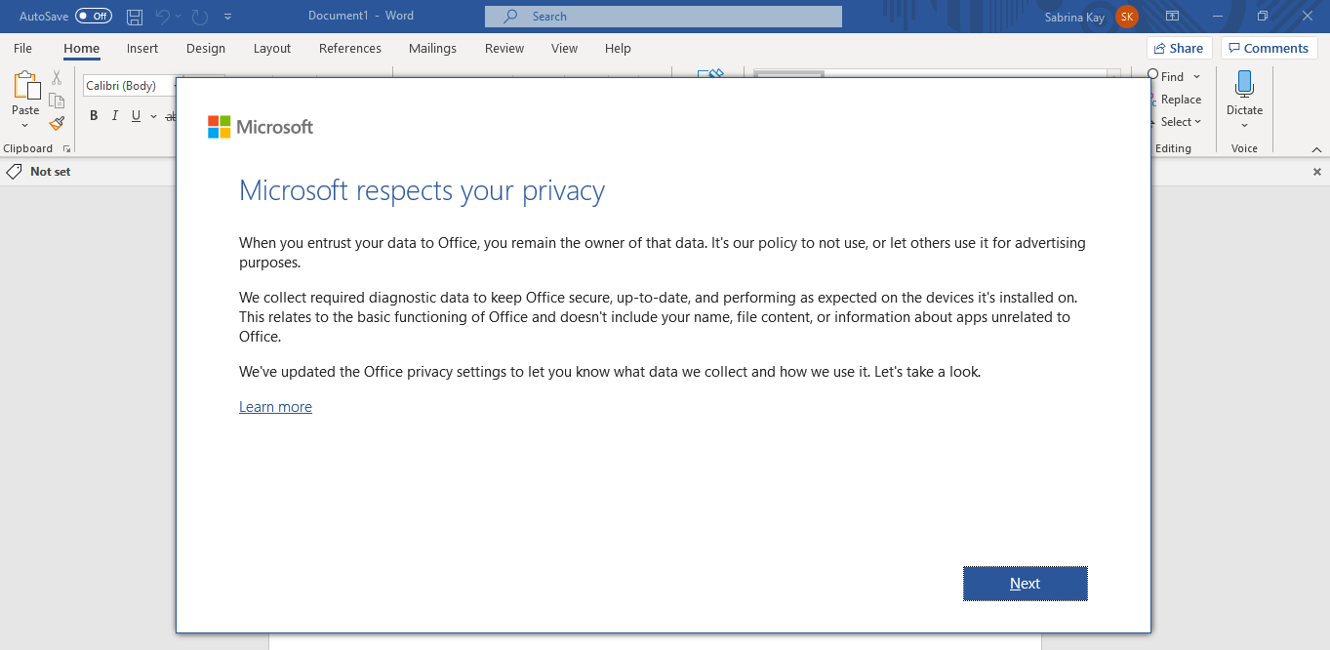Click the Save icon in the Quick Access Toolbar
The image size is (1330, 650).
pos(134,16)
